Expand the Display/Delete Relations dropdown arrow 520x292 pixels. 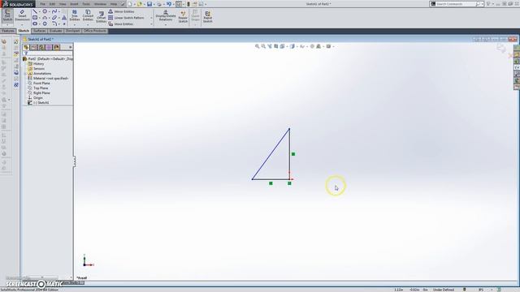[x=166, y=24]
